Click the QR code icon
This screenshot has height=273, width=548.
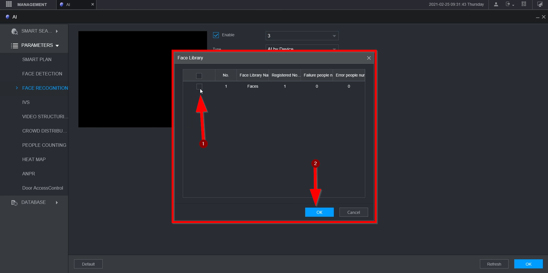tap(524, 4)
